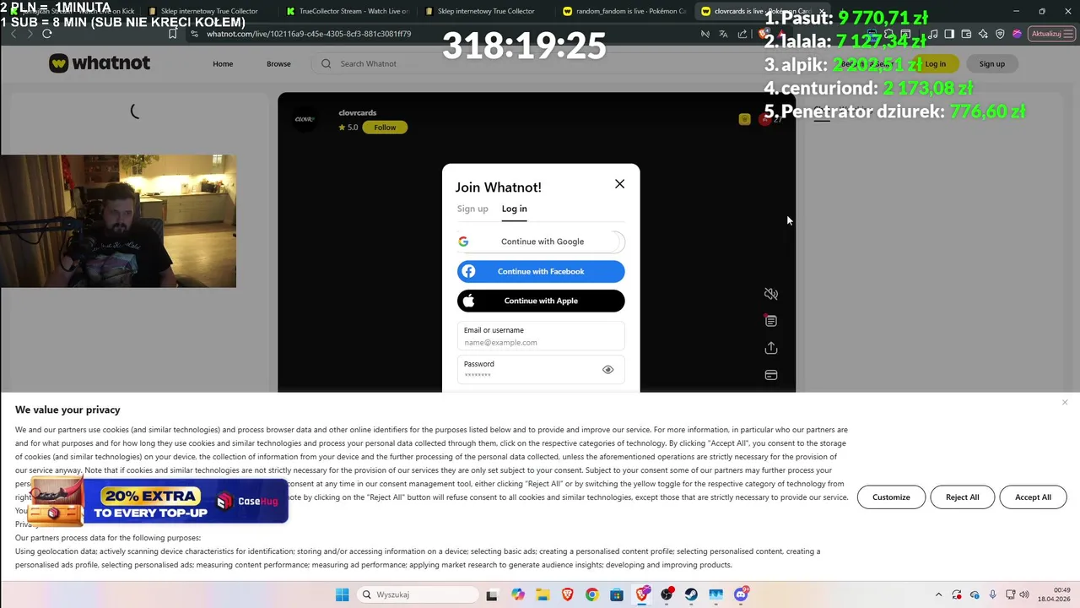Go to Whatnot logo homepage

[x=100, y=63]
